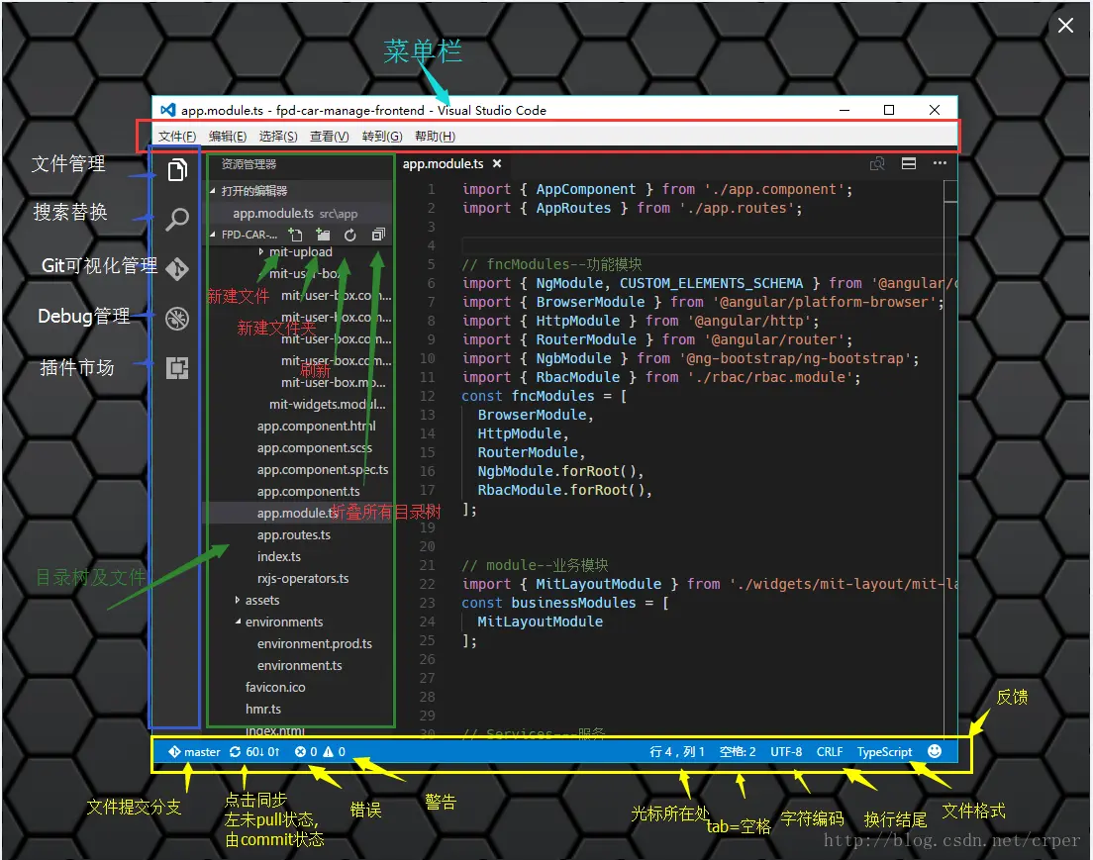Switch to the app.module.ts editor tab

pyautogui.click(x=443, y=163)
